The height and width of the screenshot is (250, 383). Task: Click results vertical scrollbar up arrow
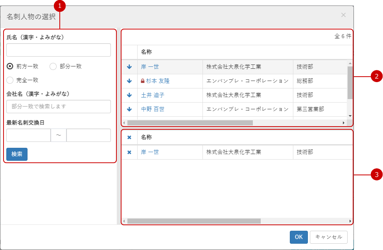click(x=350, y=63)
